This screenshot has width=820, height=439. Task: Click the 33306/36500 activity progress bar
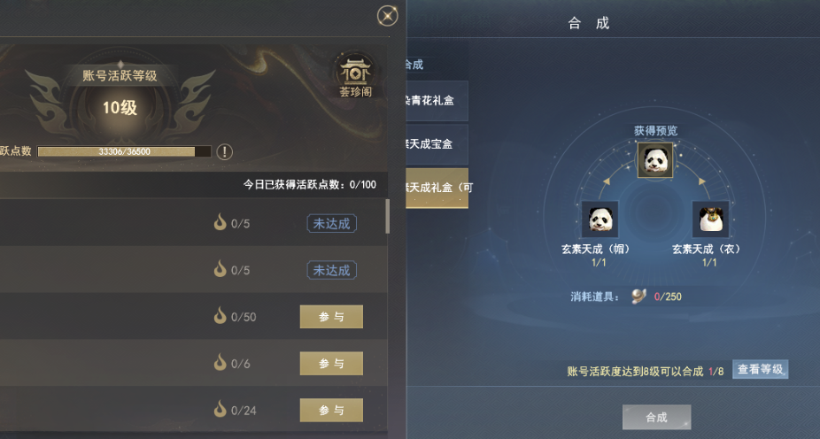[x=124, y=151]
